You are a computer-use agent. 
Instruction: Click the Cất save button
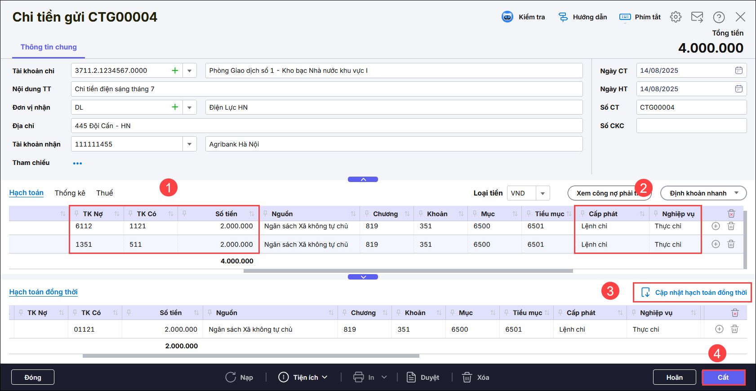(x=723, y=378)
